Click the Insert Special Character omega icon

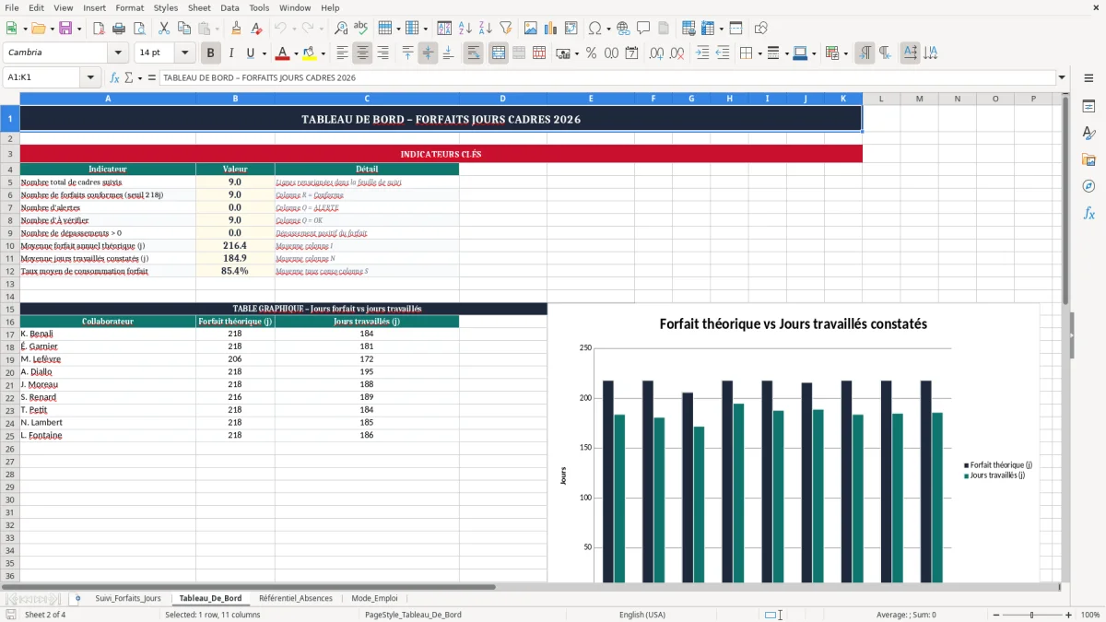(594, 29)
